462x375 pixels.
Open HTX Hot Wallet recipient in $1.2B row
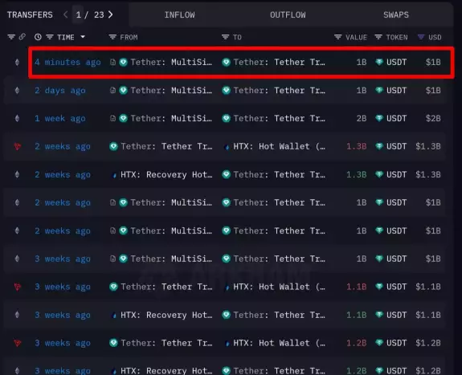tap(280, 343)
